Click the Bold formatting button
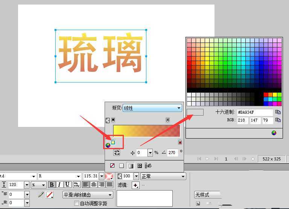 pos(52,185)
